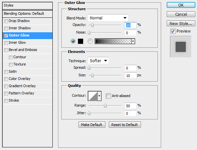Image resolution: width=197 pixels, height=150 pixels.
Task: Select the solid color glow radio button
Action: (x=73, y=41)
